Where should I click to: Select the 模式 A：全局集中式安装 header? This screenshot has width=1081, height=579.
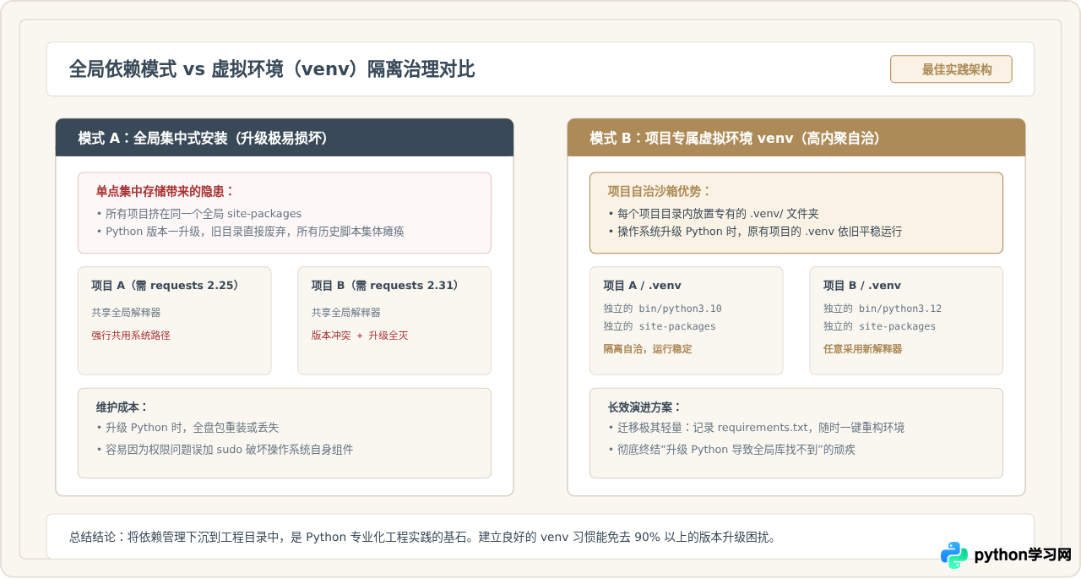click(285, 138)
